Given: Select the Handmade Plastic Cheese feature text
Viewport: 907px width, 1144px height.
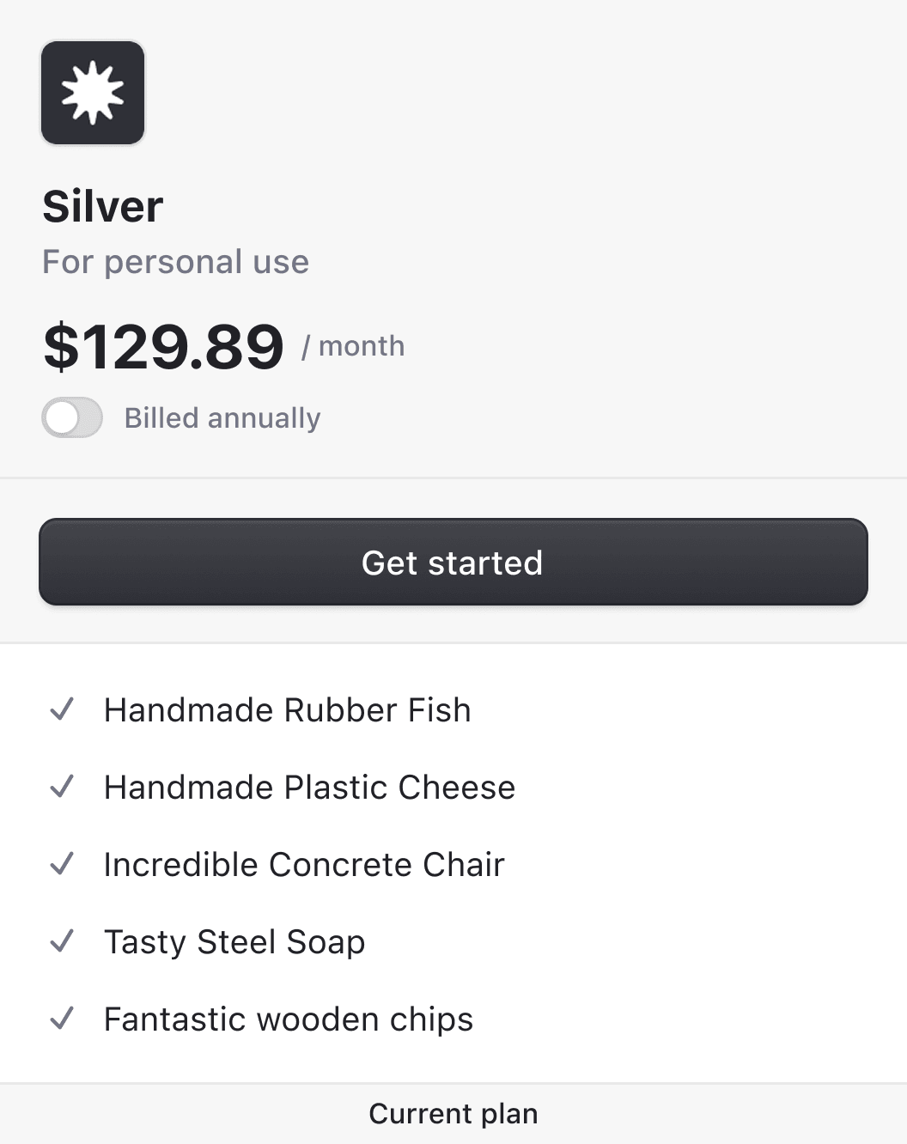Looking at the screenshot, I should point(309,788).
